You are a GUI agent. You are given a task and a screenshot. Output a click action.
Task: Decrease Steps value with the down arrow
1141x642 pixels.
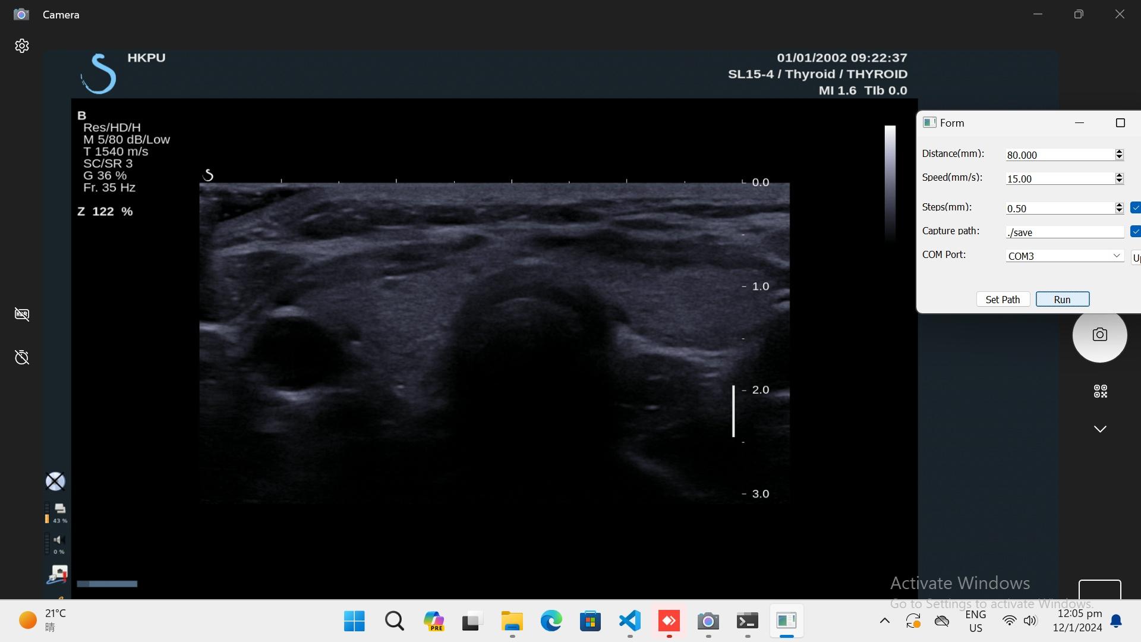click(1119, 211)
